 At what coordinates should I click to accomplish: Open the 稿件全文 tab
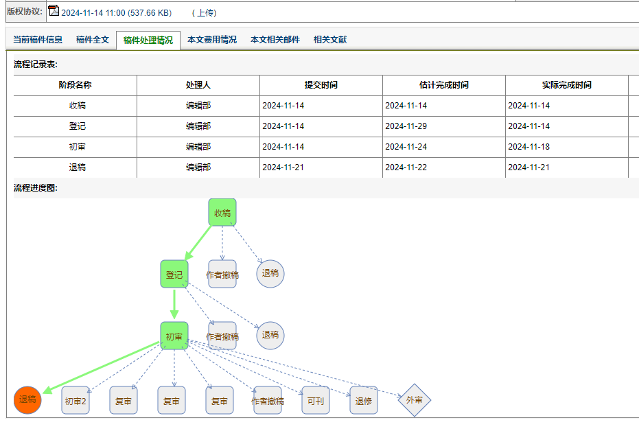tap(93, 40)
